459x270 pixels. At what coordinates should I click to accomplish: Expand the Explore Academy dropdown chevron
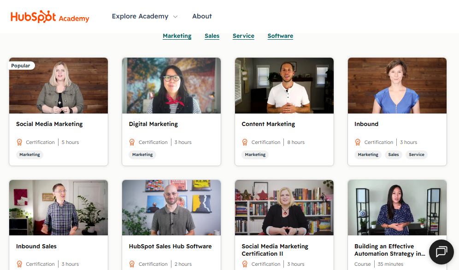coord(175,17)
